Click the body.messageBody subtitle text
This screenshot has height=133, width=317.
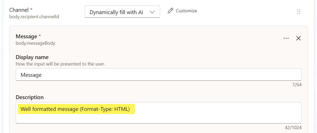pos(35,43)
